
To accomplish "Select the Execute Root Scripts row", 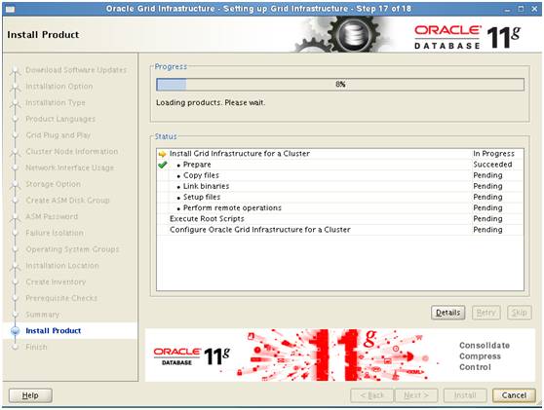I will point(340,219).
